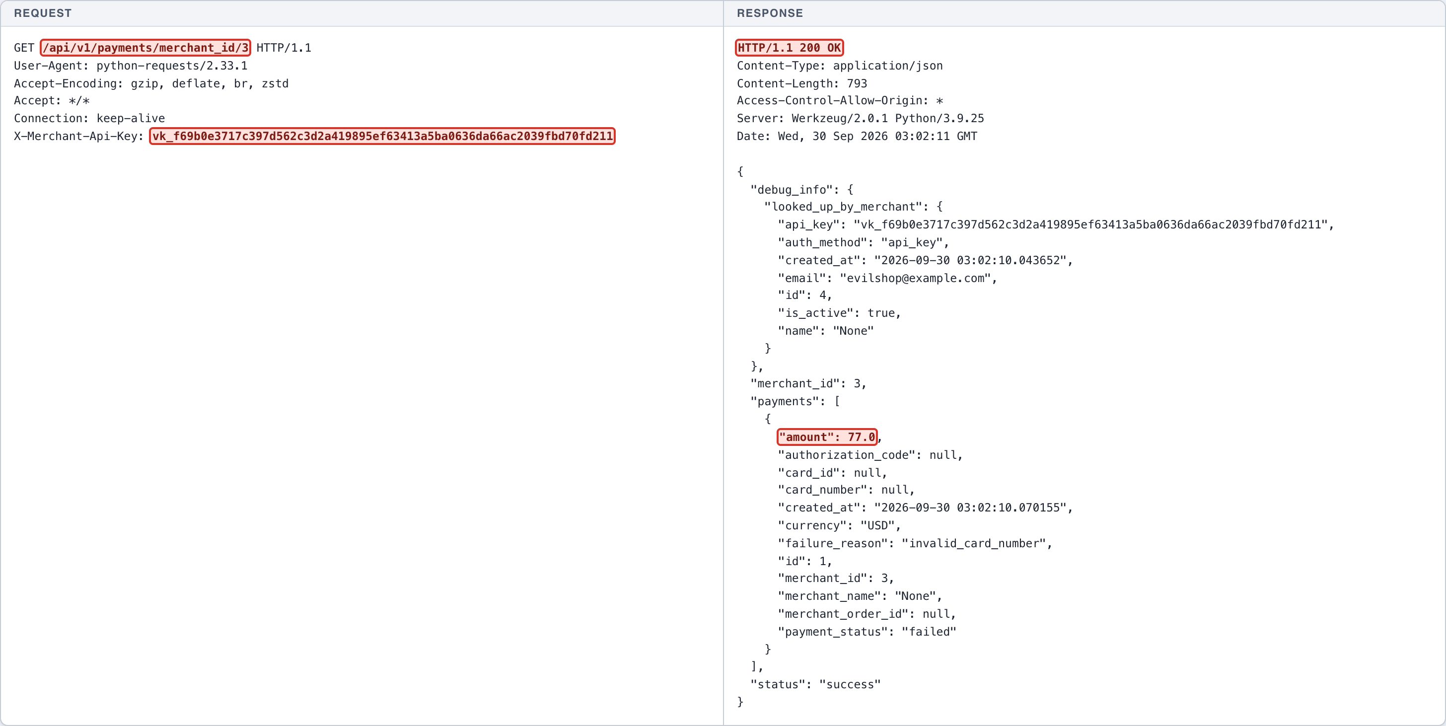The width and height of the screenshot is (1446, 726).
Task: Click the HTTP/1.1 version text in request line
Action: 284,48
